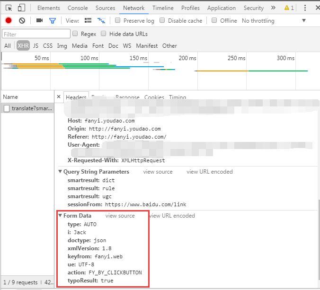
Task: Filter requests by CSS type
Action: pyautogui.click(x=47, y=46)
